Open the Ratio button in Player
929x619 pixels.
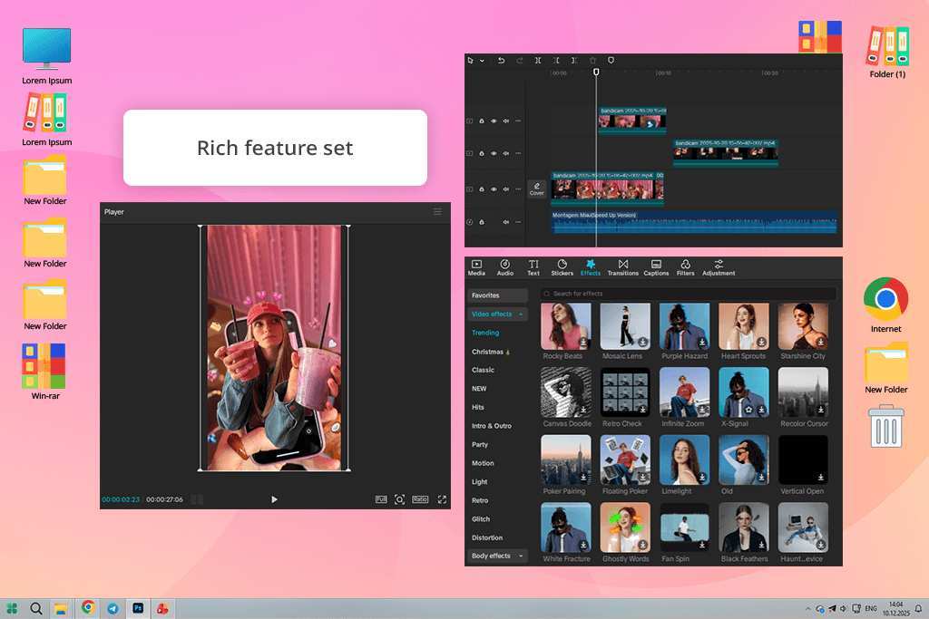tap(420, 499)
